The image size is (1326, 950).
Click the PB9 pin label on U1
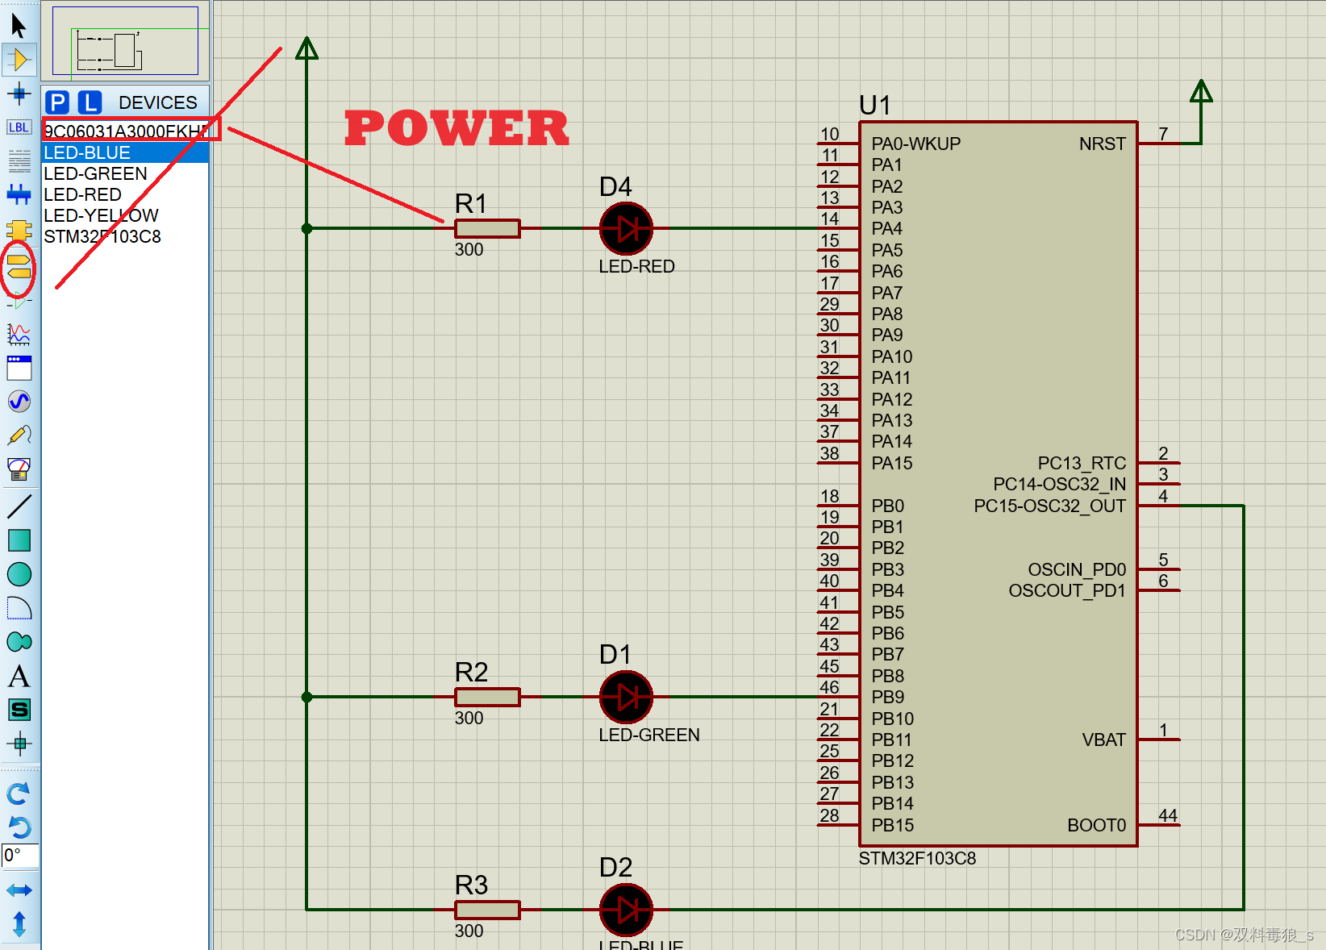(887, 697)
